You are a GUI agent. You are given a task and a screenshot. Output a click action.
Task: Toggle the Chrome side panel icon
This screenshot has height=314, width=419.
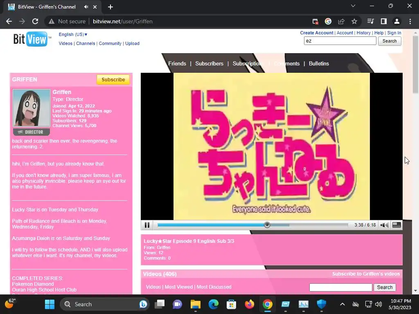tap(384, 21)
